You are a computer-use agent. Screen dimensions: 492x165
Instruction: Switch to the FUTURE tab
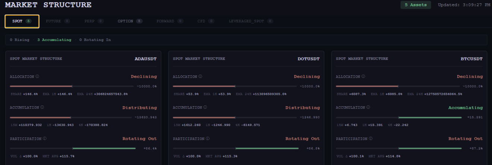coord(58,21)
